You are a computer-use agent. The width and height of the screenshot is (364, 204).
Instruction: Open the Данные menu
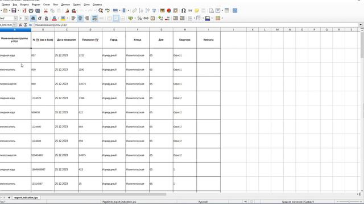coord(65,5)
